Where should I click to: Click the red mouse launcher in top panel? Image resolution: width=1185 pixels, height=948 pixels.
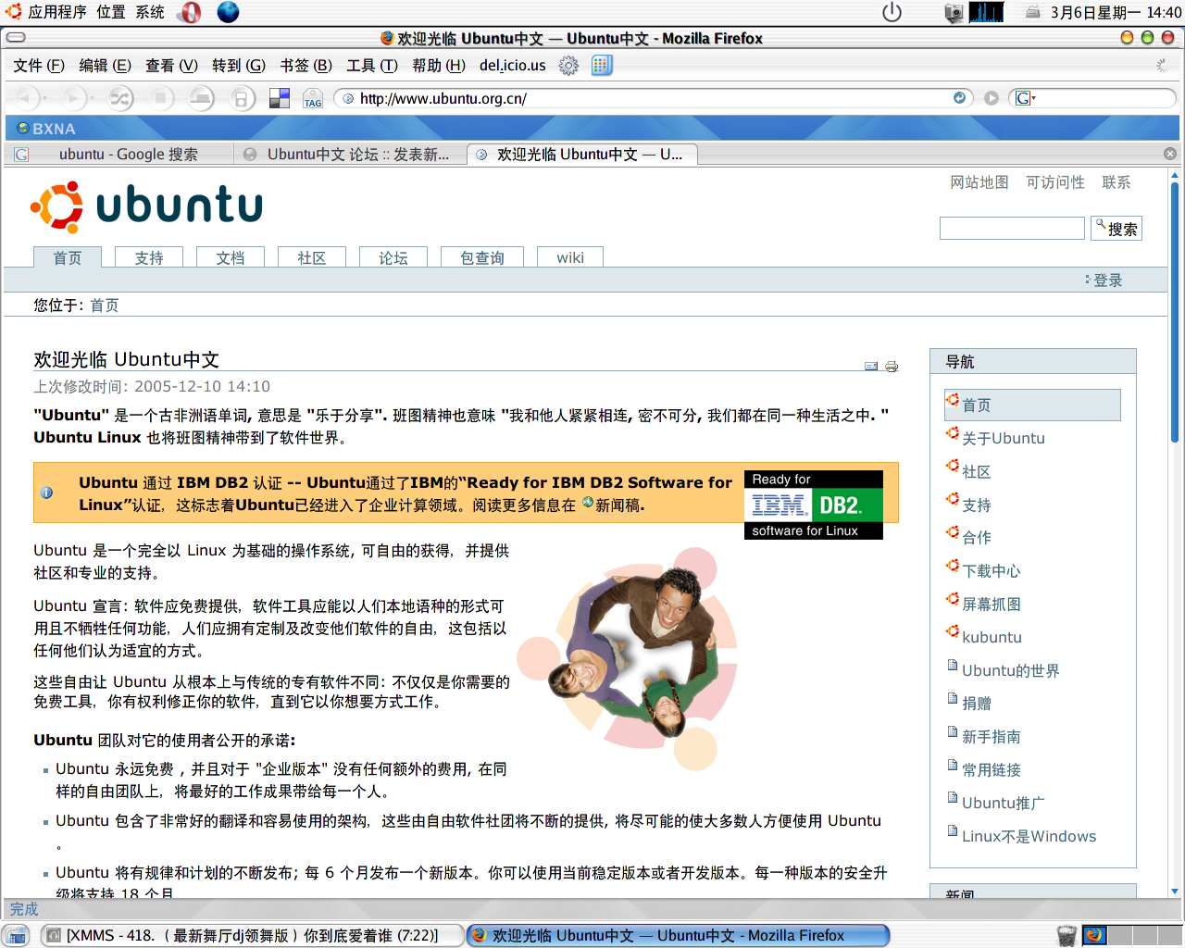[191, 12]
